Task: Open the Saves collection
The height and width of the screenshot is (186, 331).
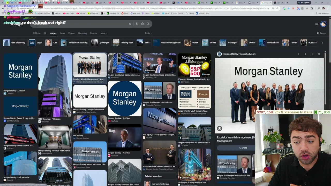Action: coord(321,33)
